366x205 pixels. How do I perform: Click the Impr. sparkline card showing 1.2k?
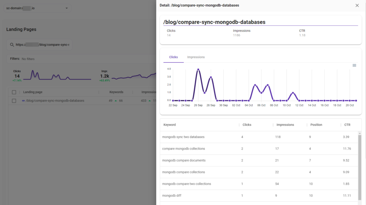coord(127,76)
